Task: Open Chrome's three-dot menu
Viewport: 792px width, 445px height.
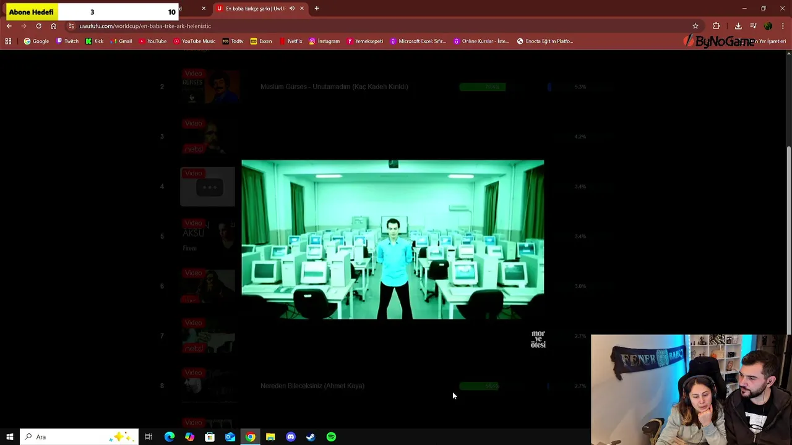Action: coord(783,26)
